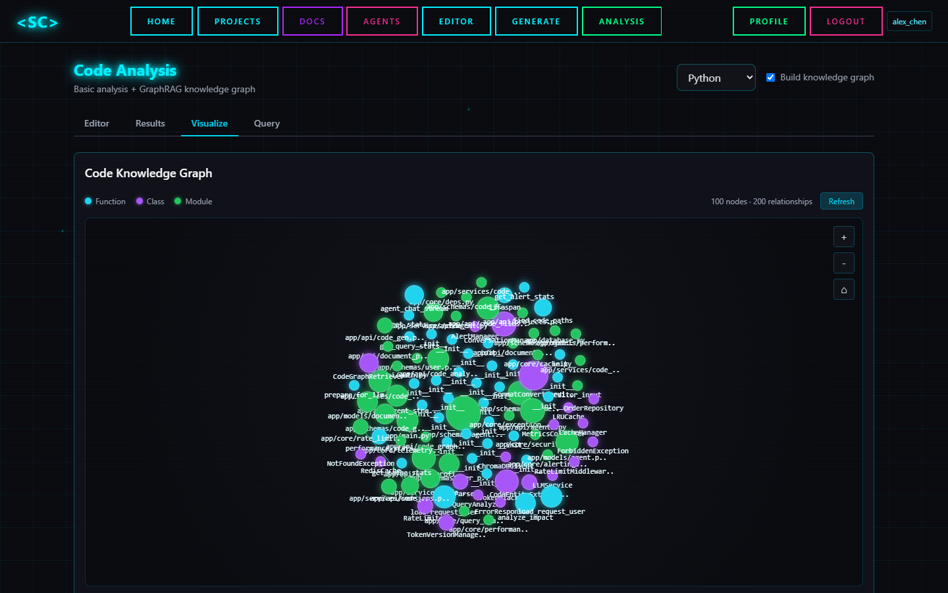The height and width of the screenshot is (593, 948).
Task: Open the Editor nav item
Action: coord(456,21)
